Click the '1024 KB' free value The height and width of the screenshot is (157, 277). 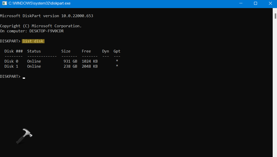90,61
